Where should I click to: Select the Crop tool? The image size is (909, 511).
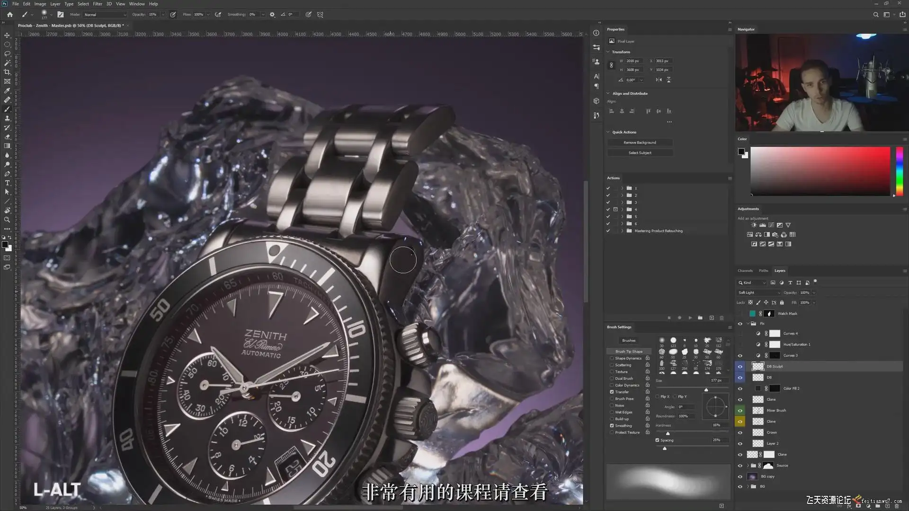tap(7, 72)
